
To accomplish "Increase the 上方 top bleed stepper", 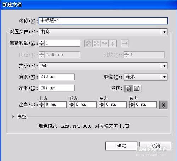I will pyautogui.click(x=42, y=103).
